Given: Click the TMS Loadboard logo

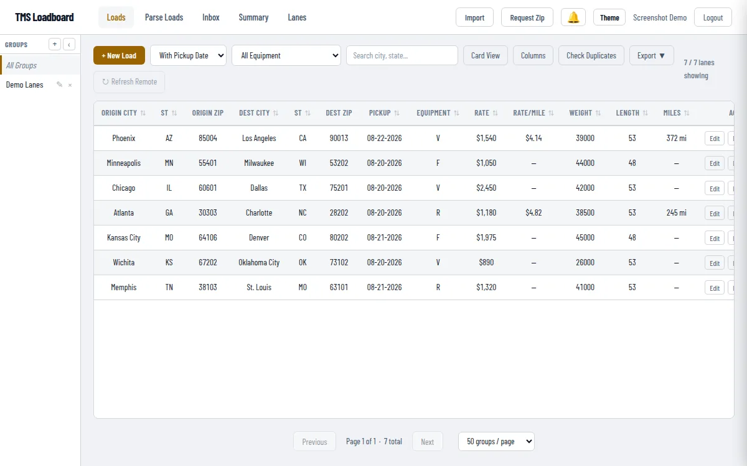Looking at the screenshot, I should 44,17.
